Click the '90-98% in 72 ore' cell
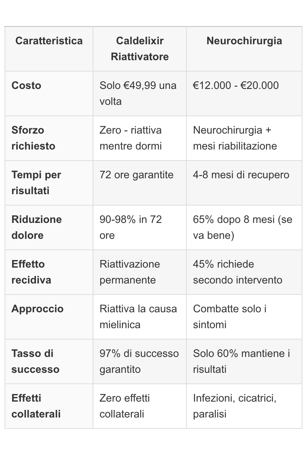Image resolution: width=307 pixels, height=458 pixels. 130,227
